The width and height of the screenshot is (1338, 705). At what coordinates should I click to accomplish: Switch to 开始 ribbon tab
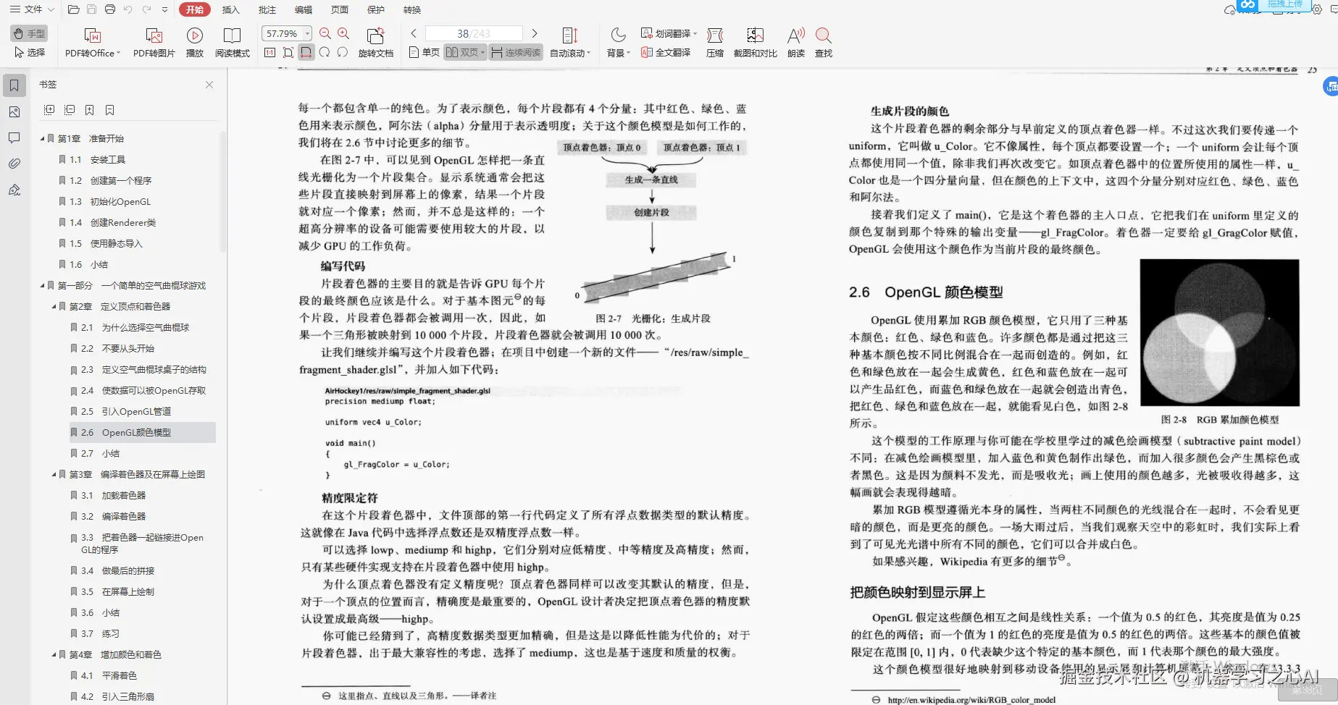194,9
